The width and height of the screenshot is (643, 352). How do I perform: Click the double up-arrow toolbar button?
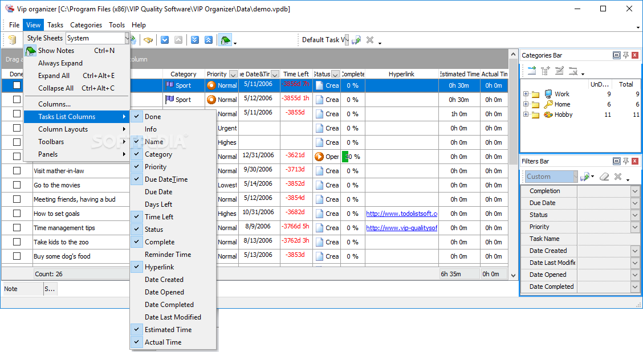tap(209, 40)
